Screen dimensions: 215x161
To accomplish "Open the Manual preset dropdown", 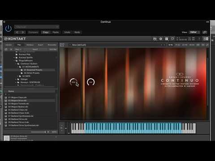I will click(x=37, y=27).
